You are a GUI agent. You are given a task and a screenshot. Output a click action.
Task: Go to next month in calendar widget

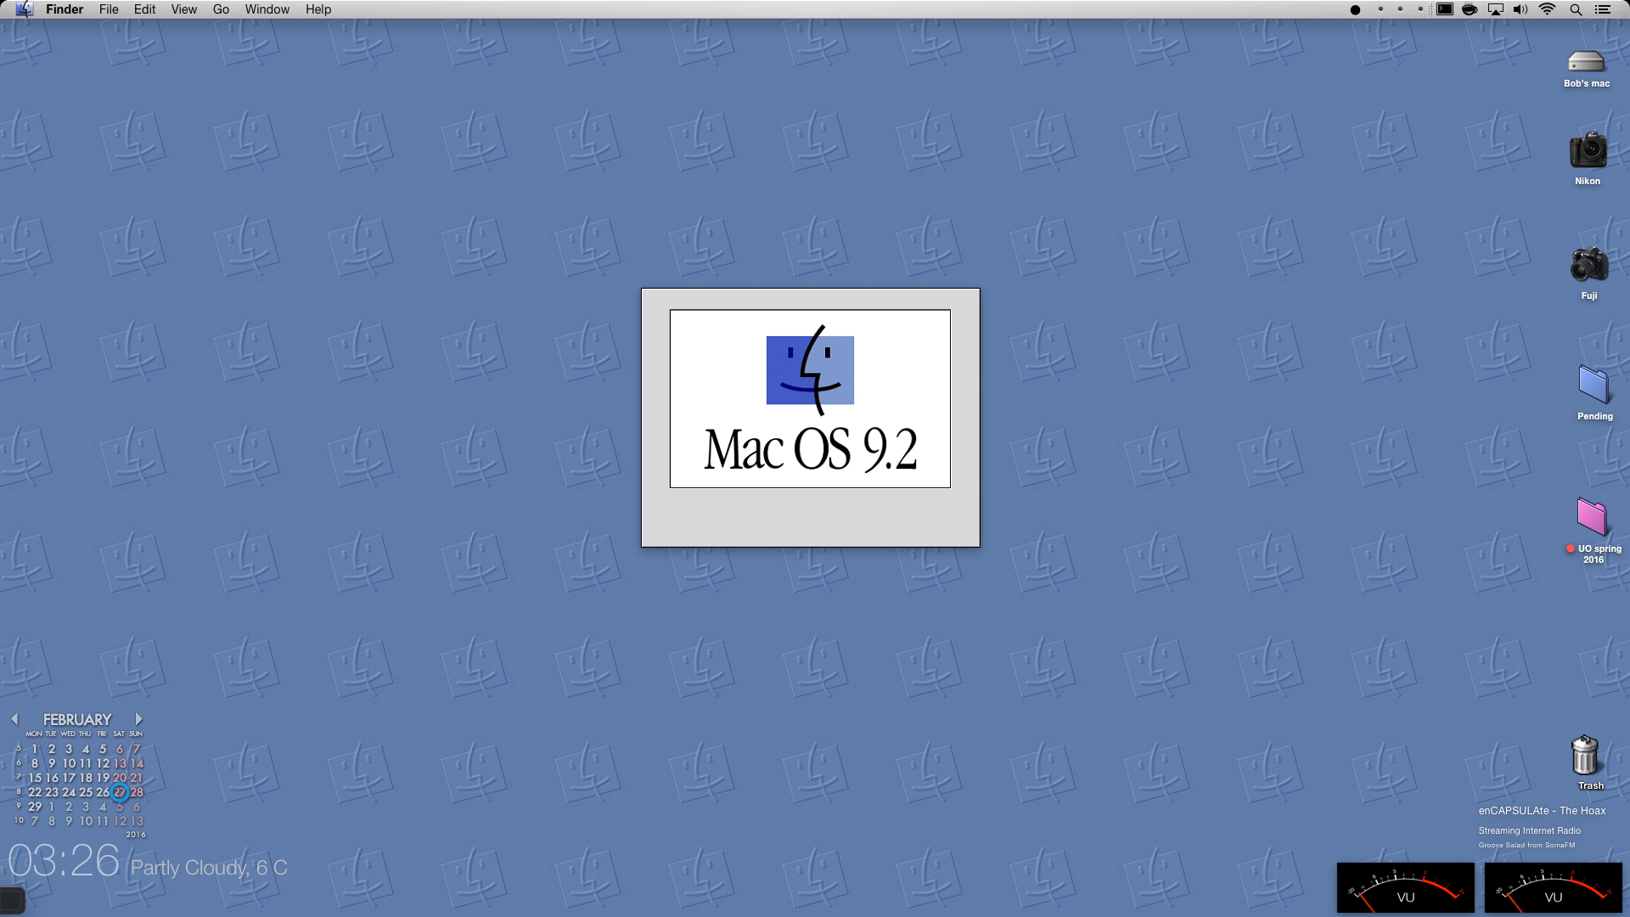[x=139, y=719]
